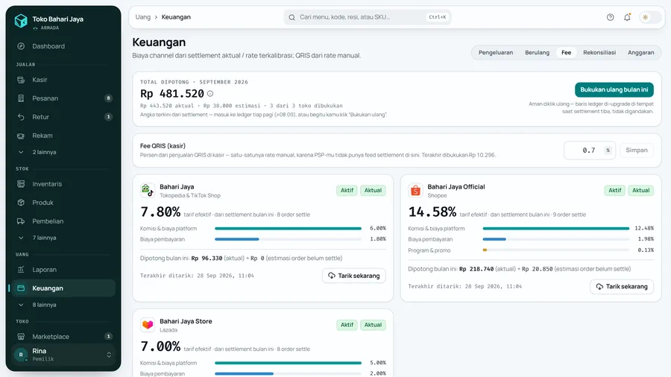The image size is (671, 377).
Task: Click the Shopee store icon
Action: (x=415, y=190)
